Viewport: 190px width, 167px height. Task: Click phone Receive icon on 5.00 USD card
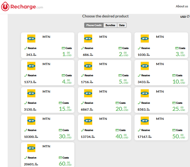(82, 75)
